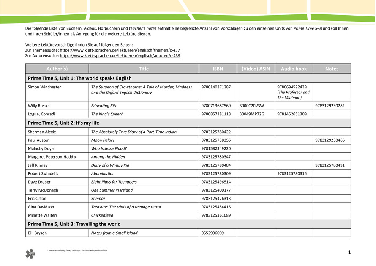Click page number 1 in footer
This screenshot has height=266, width=376.
point(349,252)
